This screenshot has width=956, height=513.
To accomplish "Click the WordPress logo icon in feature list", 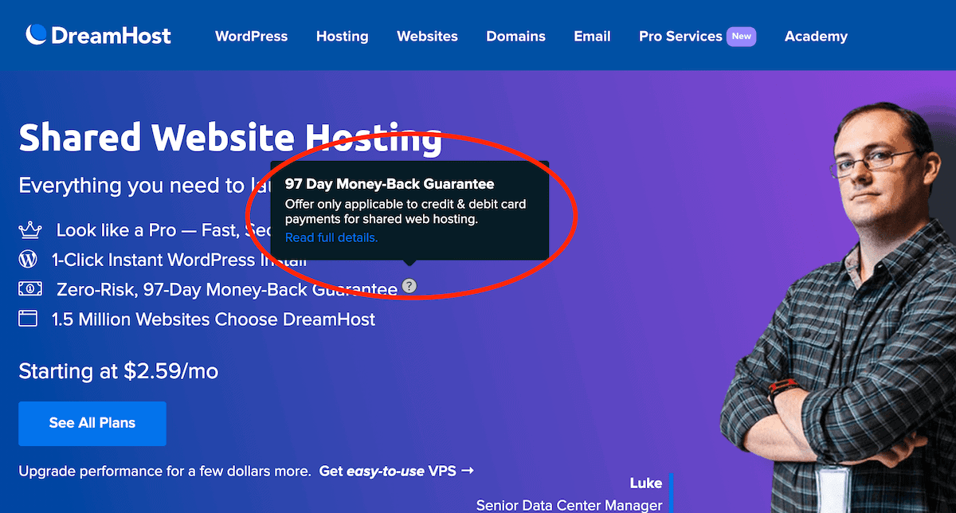I will pos(28,260).
